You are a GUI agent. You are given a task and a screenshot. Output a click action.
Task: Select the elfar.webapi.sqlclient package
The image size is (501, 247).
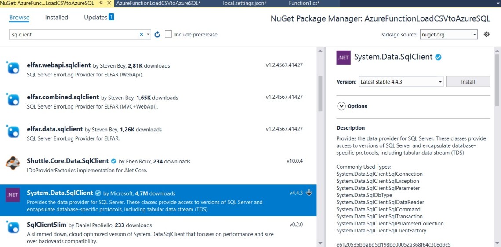point(158,70)
